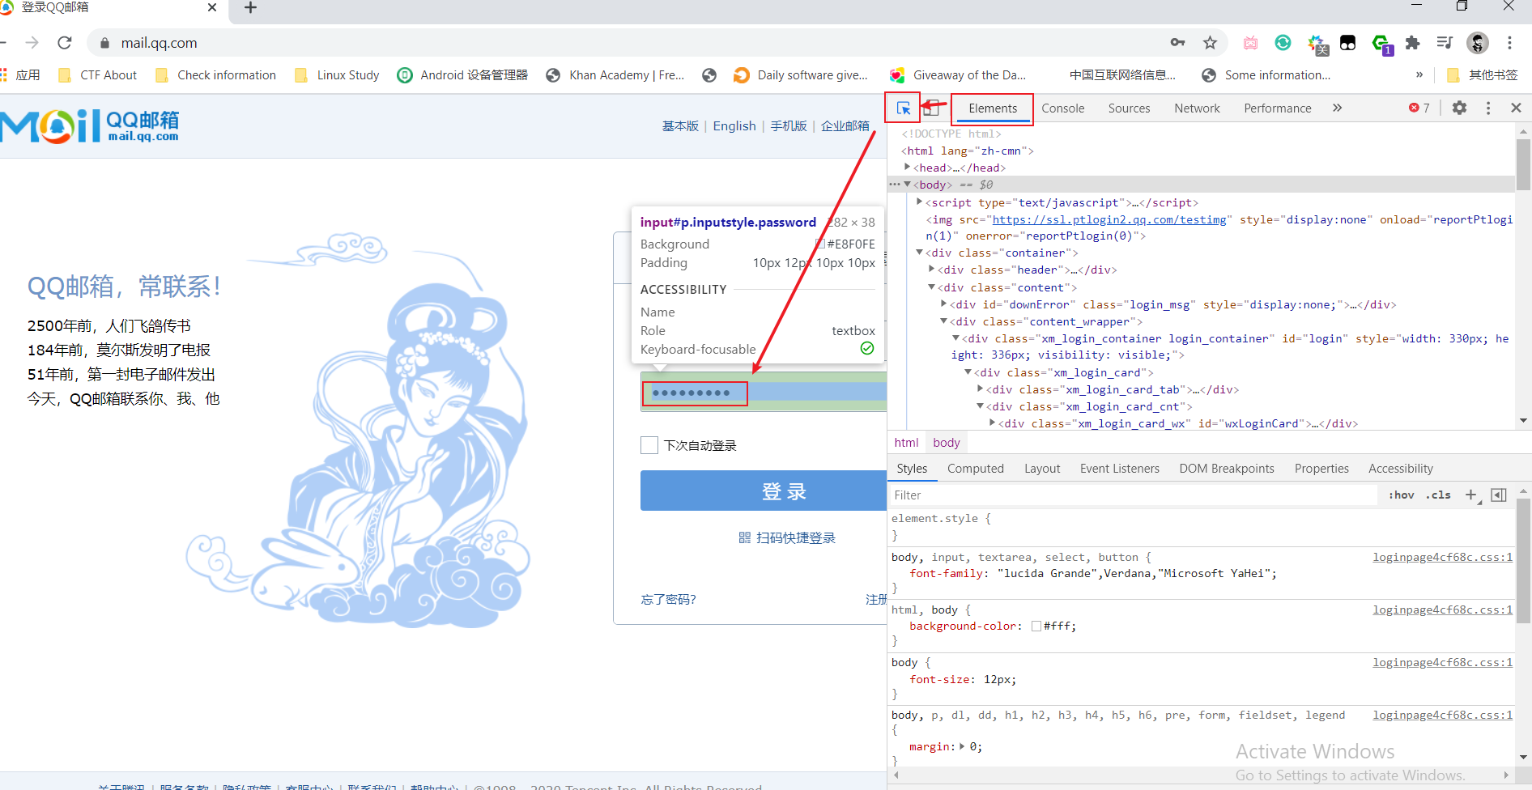
Task: Check the 下次自动登录 checkbox
Action: pyautogui.click(x=649, y=445)
